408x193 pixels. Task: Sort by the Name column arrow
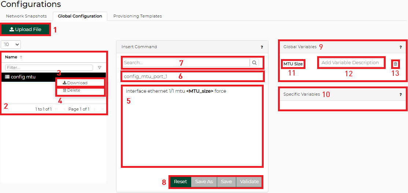[x=21, y=57]
